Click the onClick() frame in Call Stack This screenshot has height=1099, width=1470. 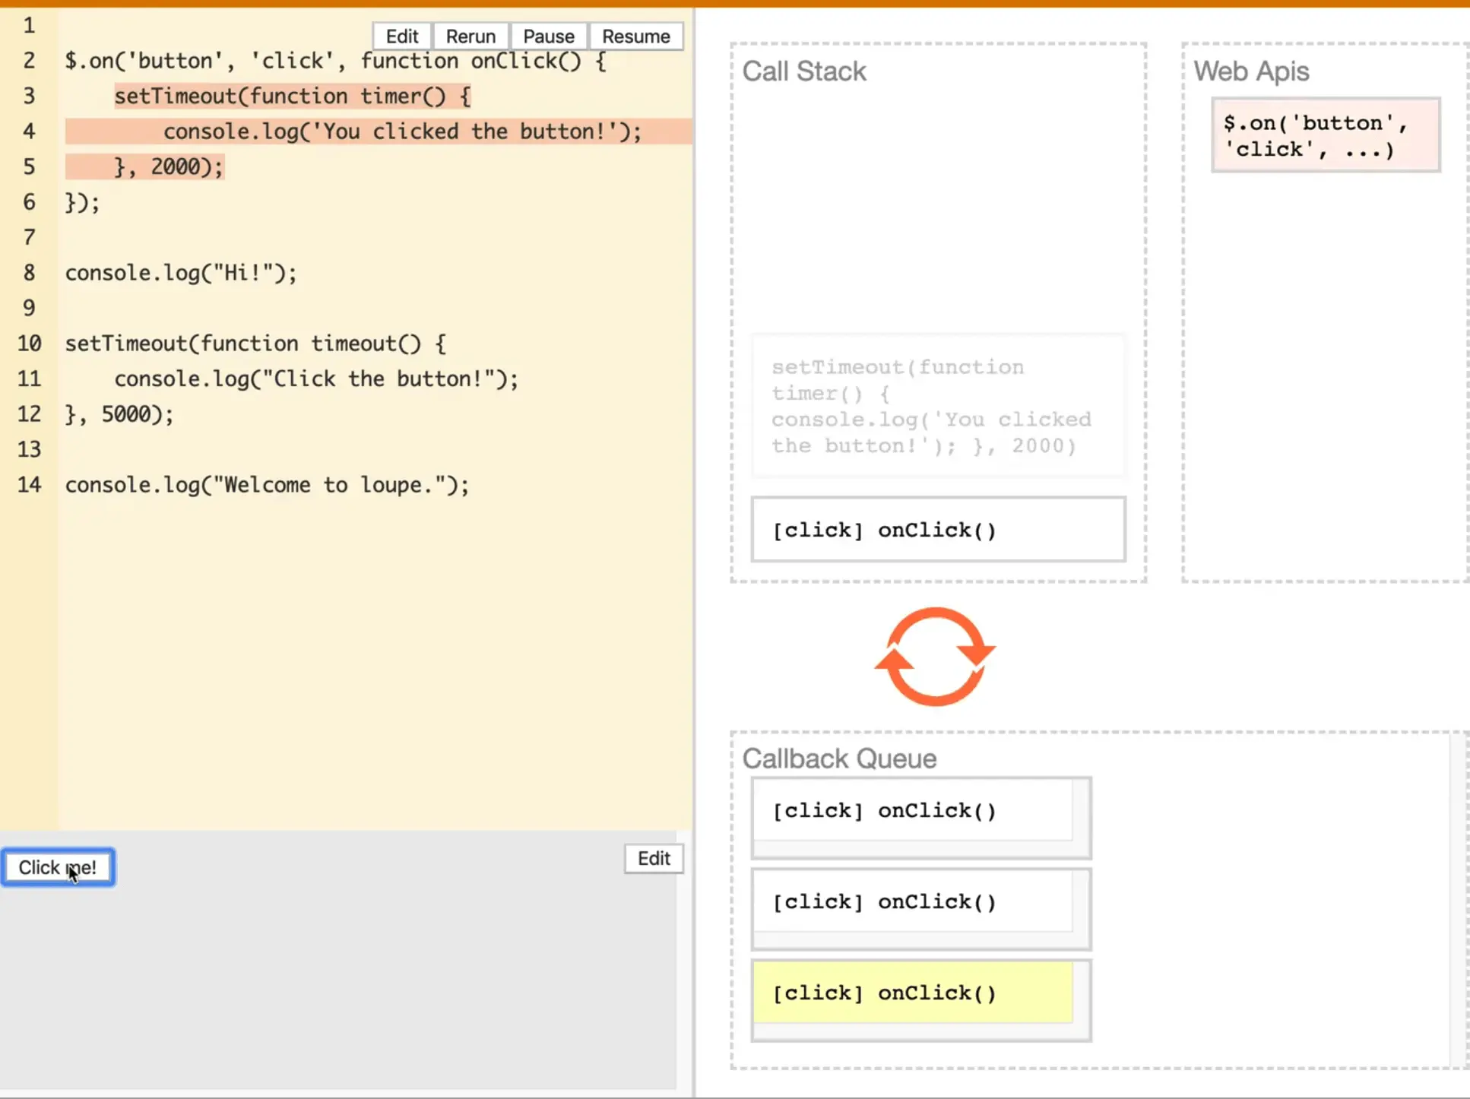(x=938, y=530)
